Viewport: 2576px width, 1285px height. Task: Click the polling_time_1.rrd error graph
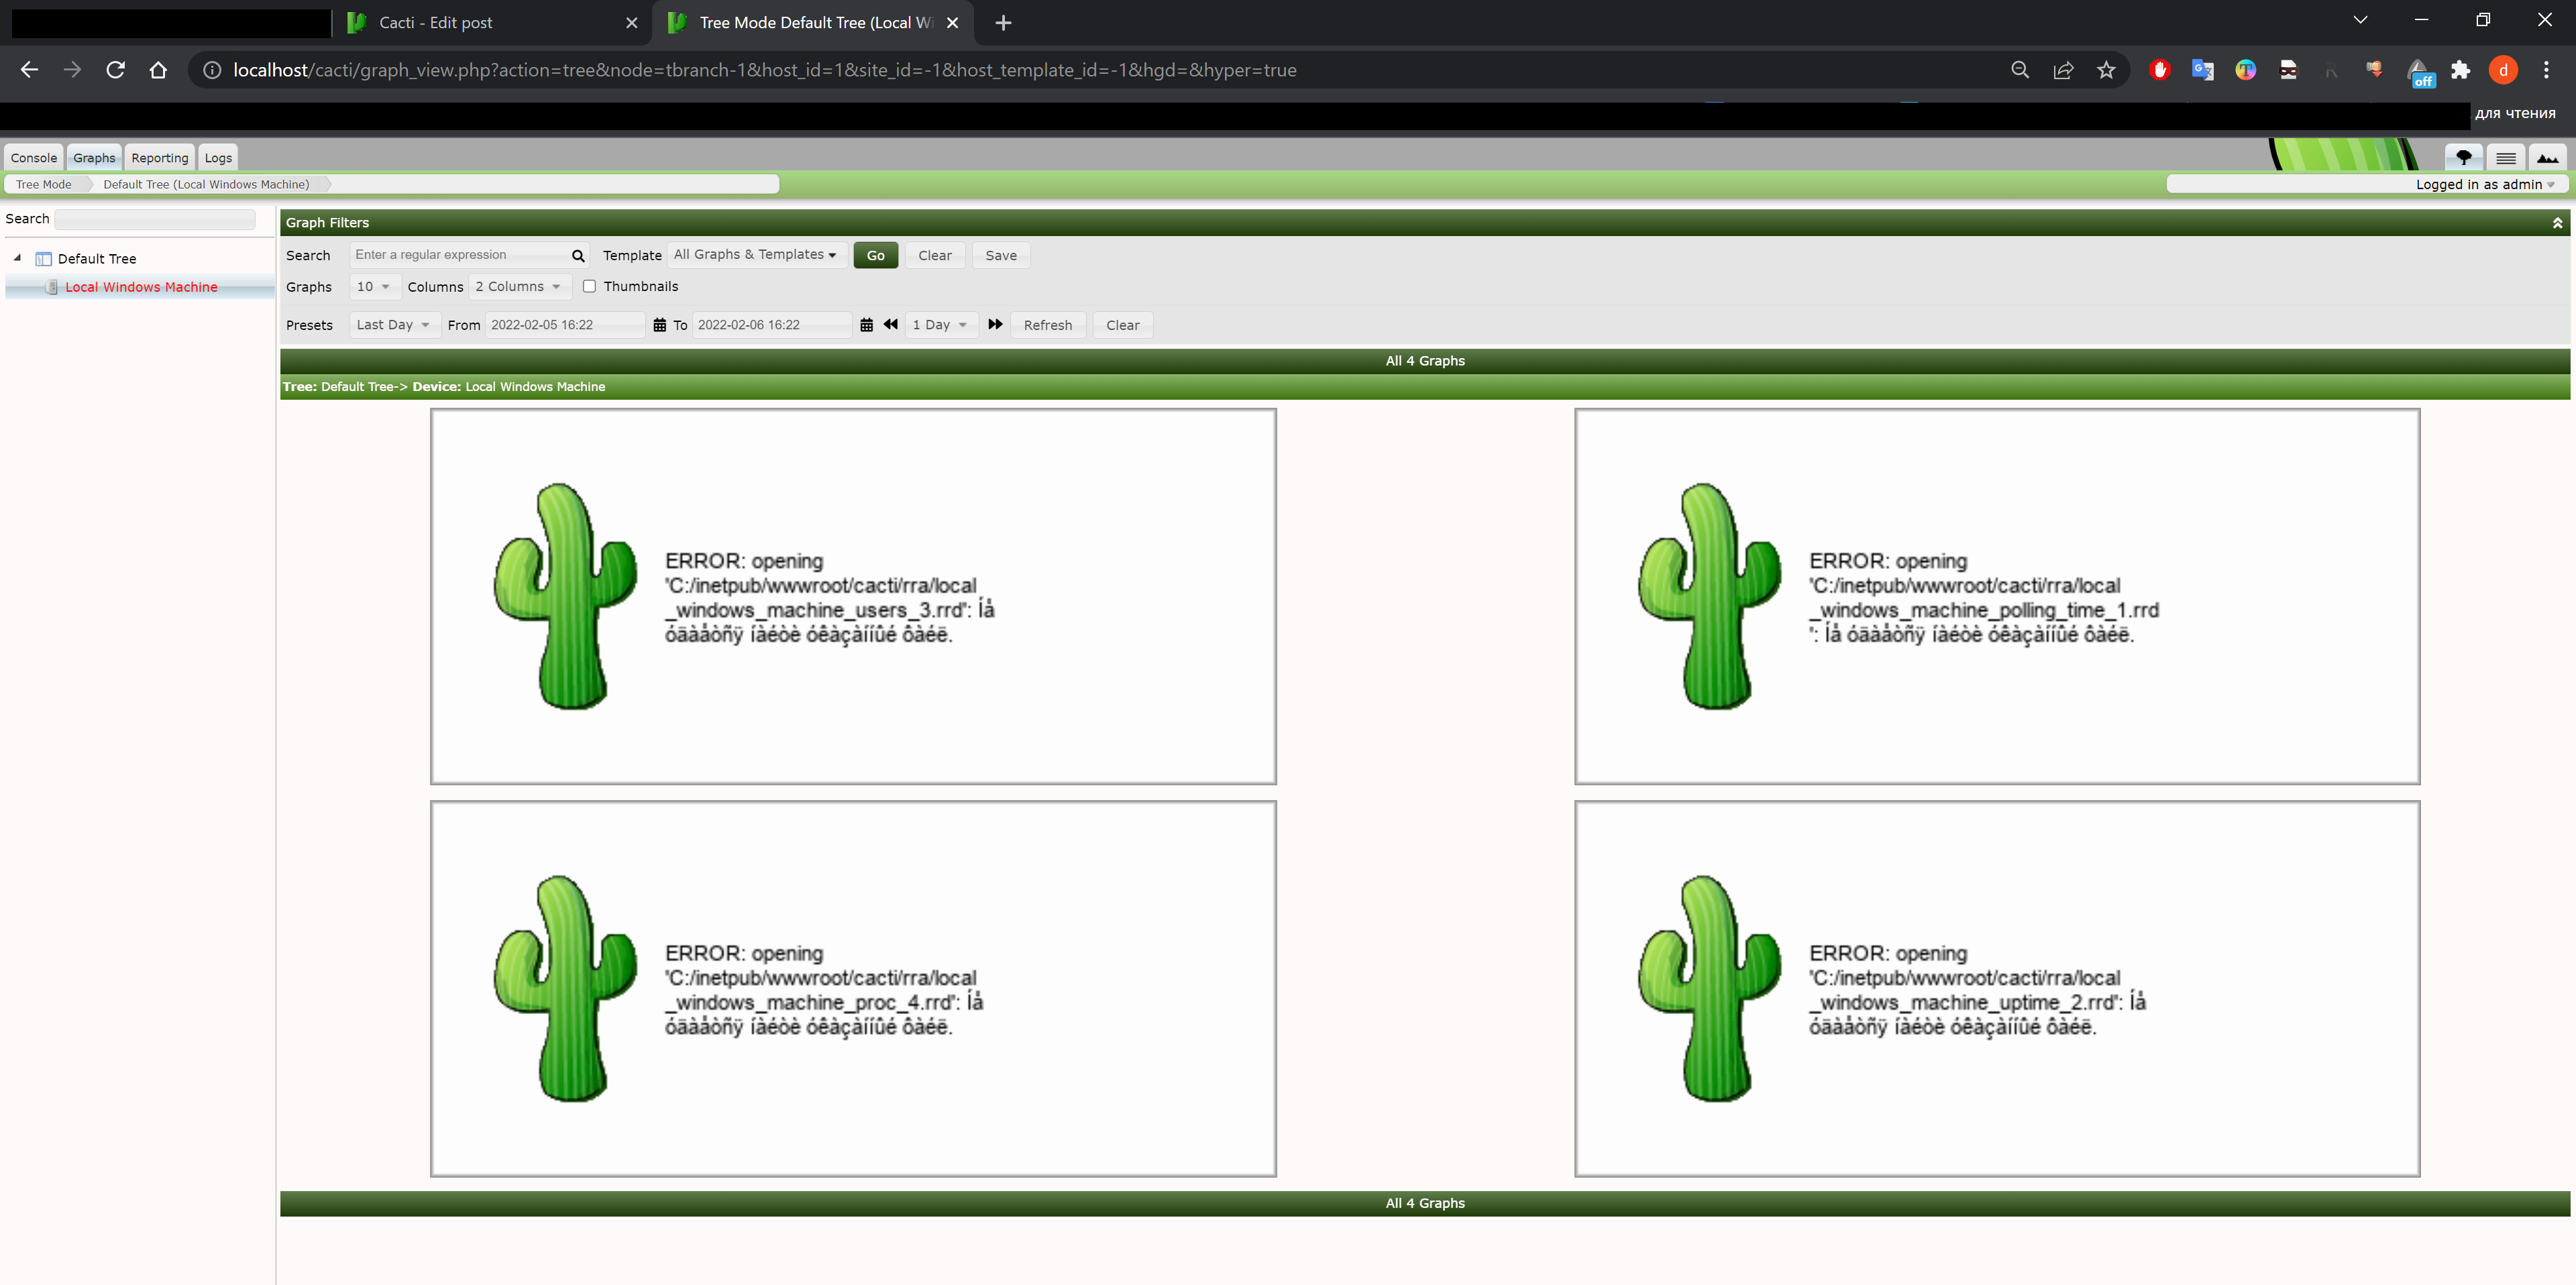click(x=1997, y=596)
